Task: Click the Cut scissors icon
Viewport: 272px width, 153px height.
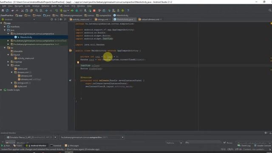Action: [x=23, y=11]
